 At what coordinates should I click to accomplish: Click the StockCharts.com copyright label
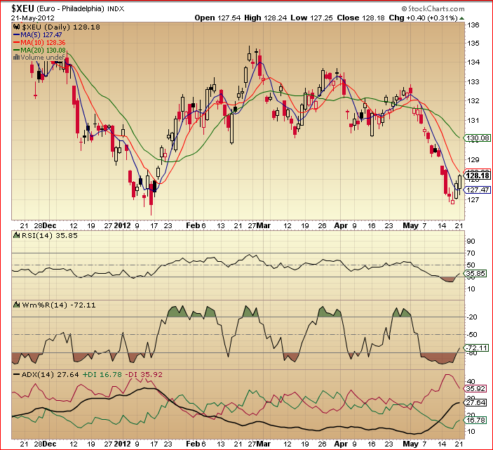[x=433, y=8]
